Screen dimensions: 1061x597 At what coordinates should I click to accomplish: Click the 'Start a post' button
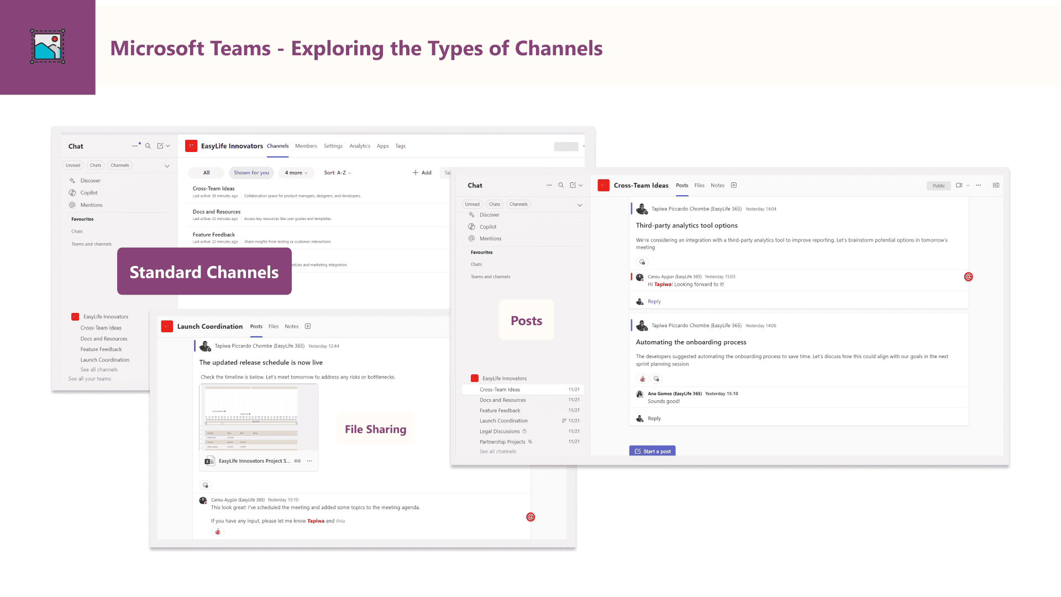(x=652, y=451)
